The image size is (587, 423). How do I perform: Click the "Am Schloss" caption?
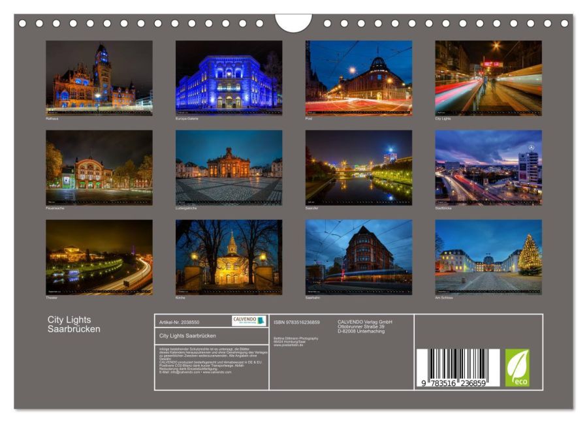click(444, 298)
